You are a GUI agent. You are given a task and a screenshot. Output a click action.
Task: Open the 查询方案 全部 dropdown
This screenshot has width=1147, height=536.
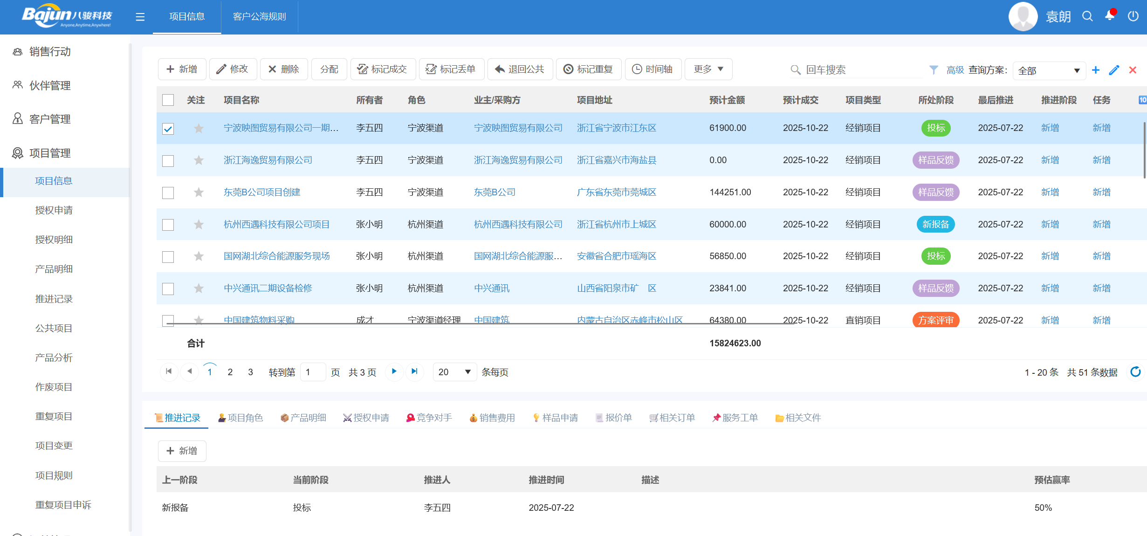click(1049, 70)
